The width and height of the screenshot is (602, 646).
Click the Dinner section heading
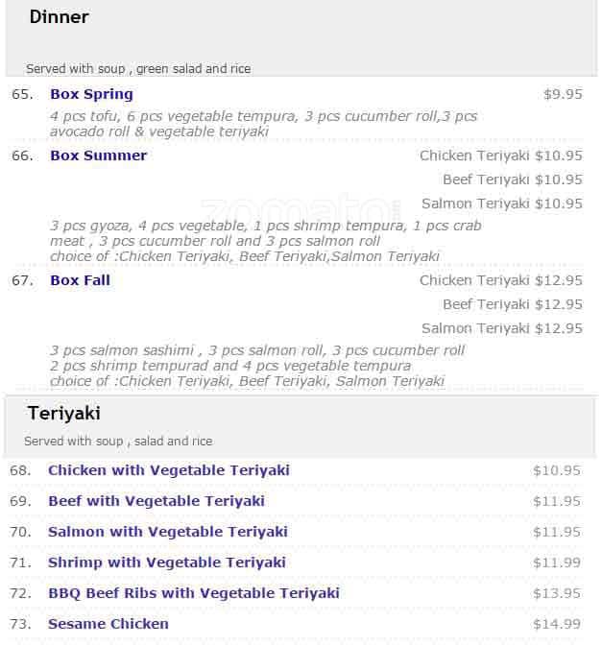pyautogui.click(x=59, y=17)
